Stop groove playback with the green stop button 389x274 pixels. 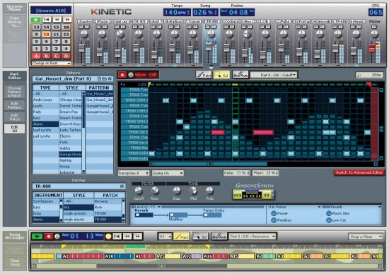pos(36,20)
